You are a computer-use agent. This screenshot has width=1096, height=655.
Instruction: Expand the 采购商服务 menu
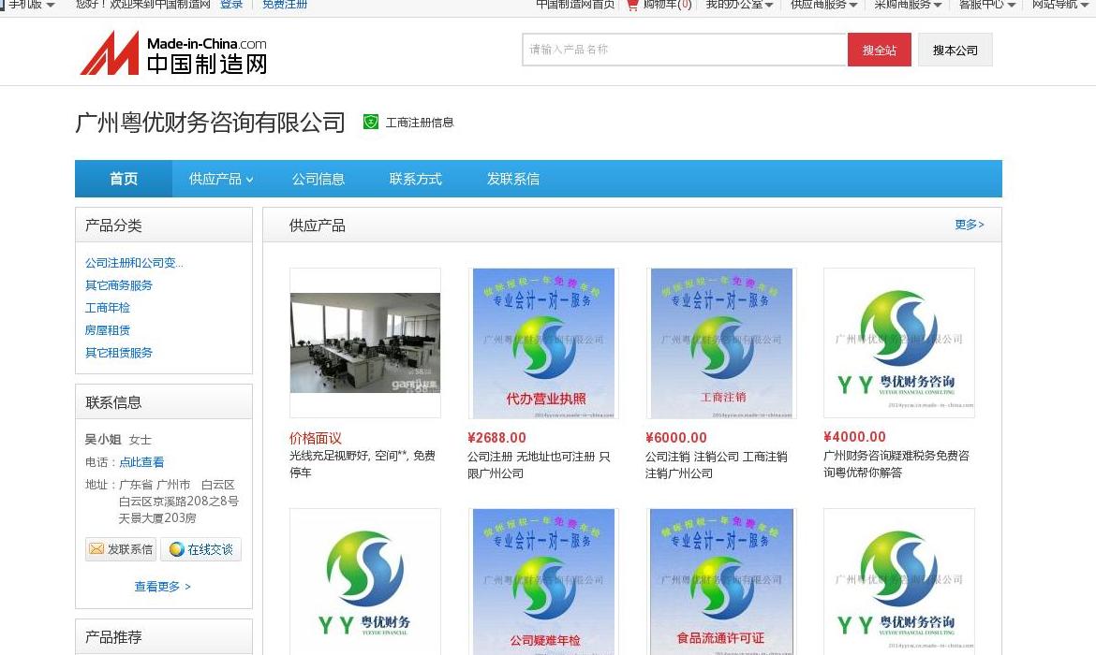click(x=908, y=5)
